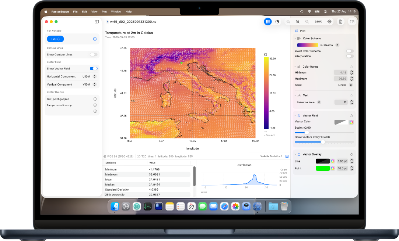Click the Line width stepper
The height and width of the screenshot is (241, 399).
click(352, 161)
